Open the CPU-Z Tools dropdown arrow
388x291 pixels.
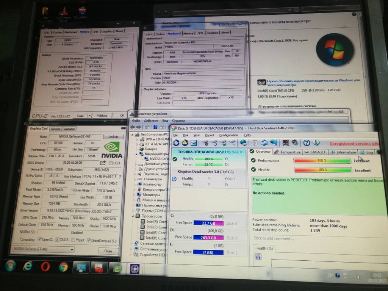pos(89,116)
